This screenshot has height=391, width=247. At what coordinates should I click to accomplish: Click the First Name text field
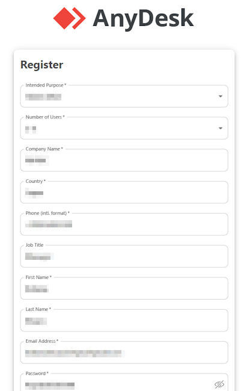(x=124, y=288)
